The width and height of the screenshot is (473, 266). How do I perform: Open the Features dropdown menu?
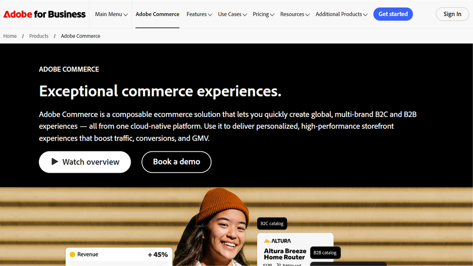199,14
